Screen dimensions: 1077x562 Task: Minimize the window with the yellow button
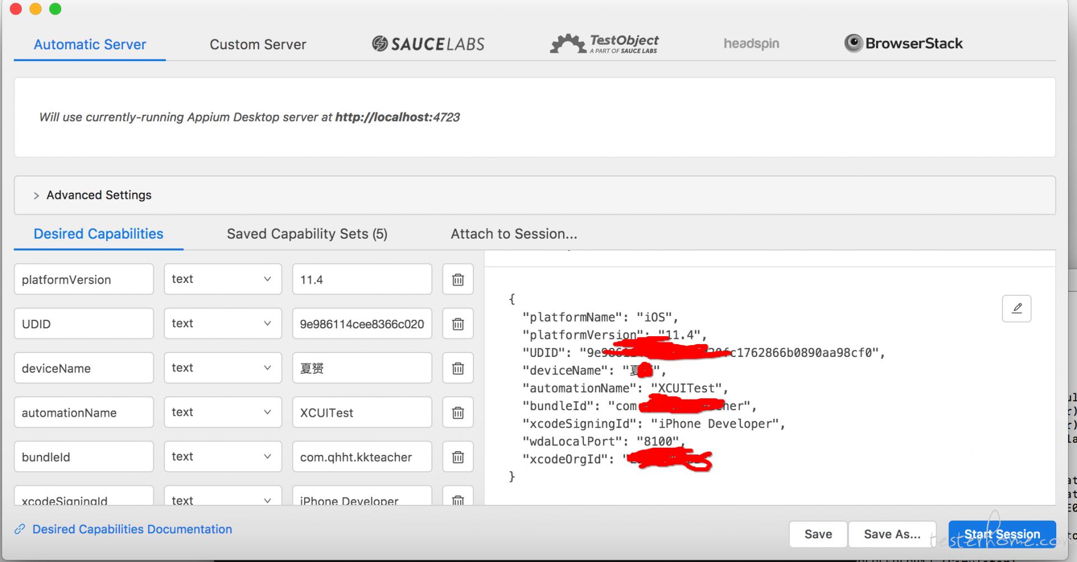35,8
